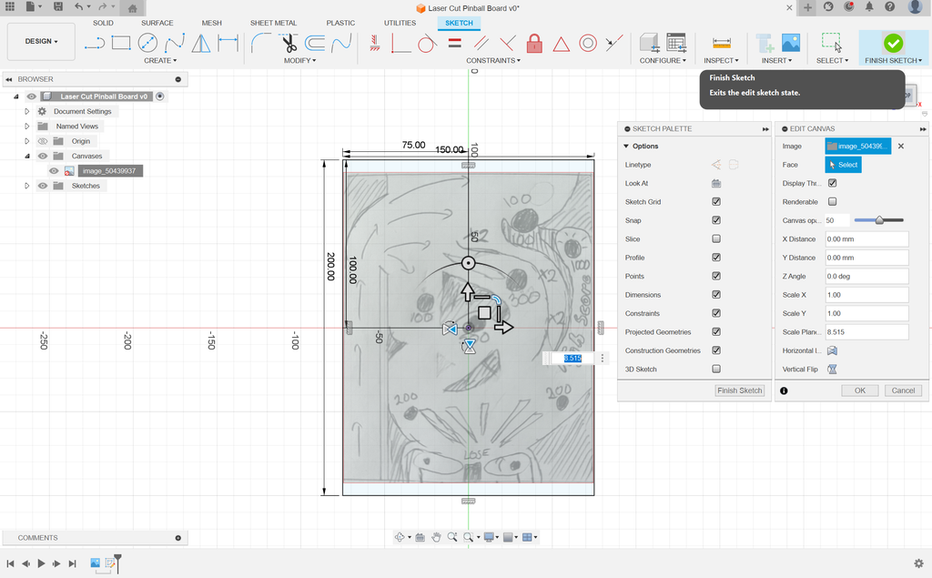Apply the Lock constraint icon
Screen dimensions: 932x578
tap(534, 44)
